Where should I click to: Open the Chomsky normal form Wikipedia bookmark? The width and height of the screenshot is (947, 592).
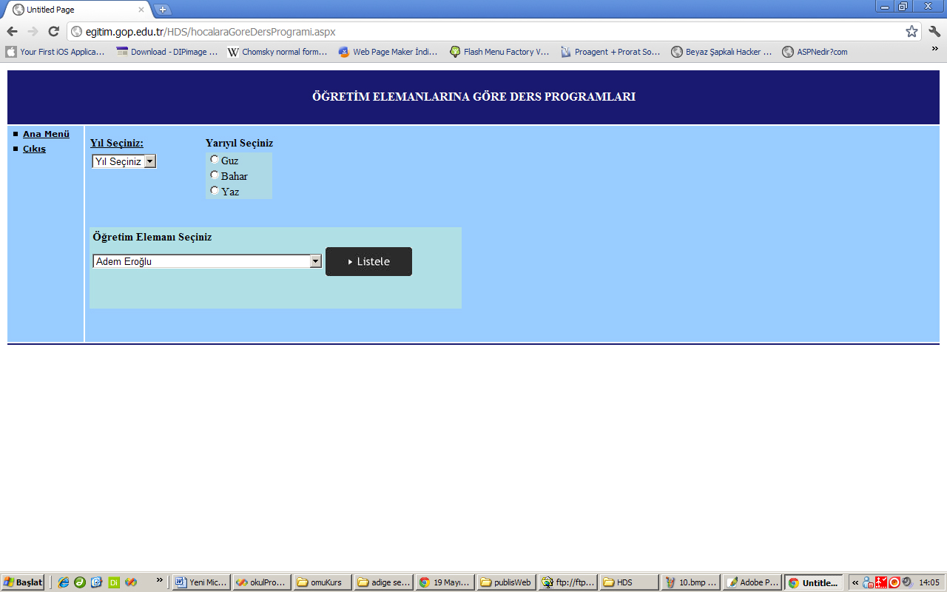[277, 52]
